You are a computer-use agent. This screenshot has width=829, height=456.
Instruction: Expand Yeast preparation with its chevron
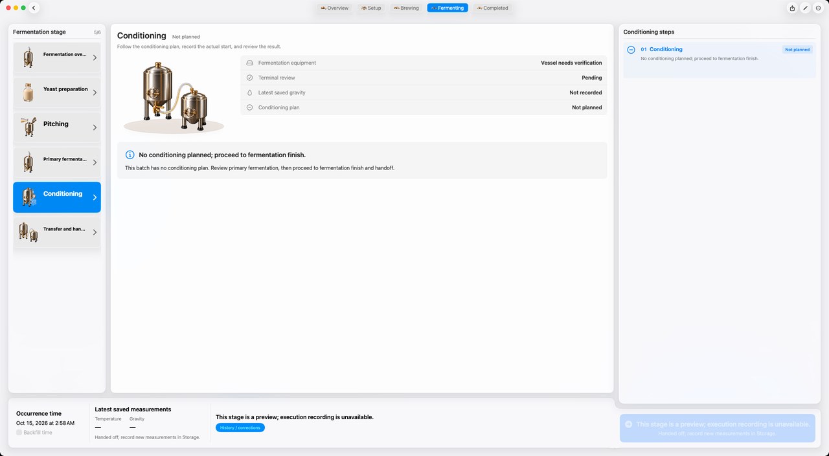coord(95,92)
